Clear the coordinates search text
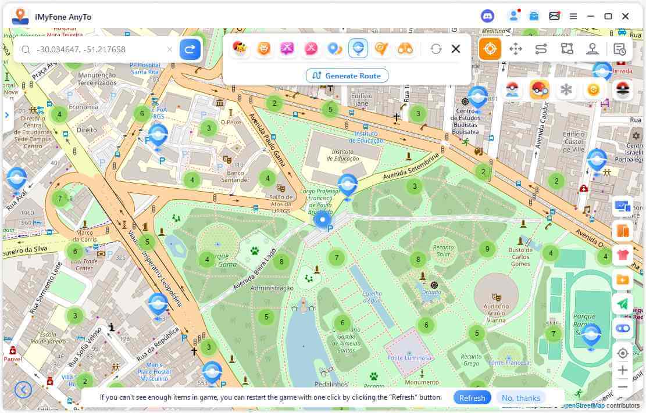646x413 pixels. [x=170, y=49]
